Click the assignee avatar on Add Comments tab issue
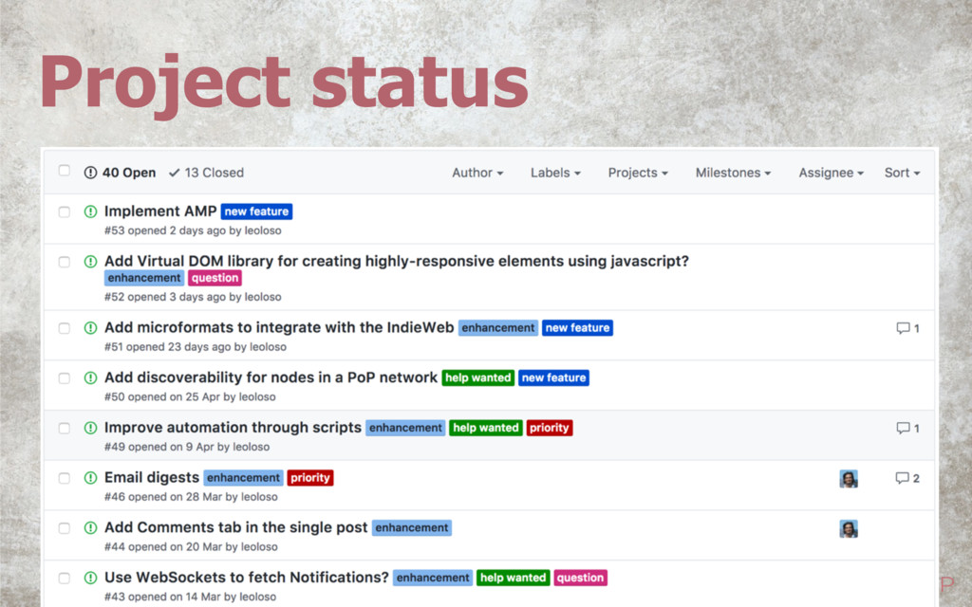Image resolution: width=972 pixels, height=607 pixels. pos(849,529)
